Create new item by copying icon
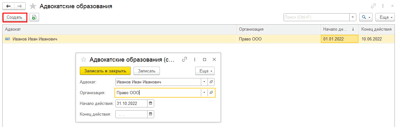This screenshot has width=398, height=127. [34, 17]
